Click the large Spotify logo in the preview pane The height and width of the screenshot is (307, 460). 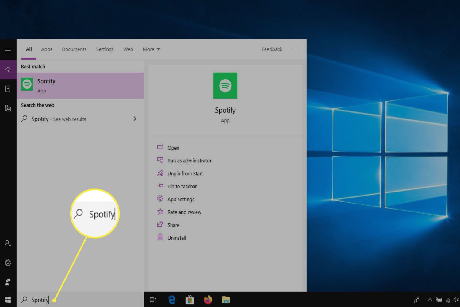pos(225,86)
